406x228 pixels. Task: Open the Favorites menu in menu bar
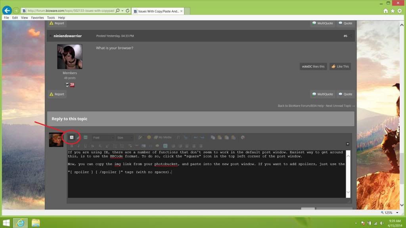tap(38, 18)
